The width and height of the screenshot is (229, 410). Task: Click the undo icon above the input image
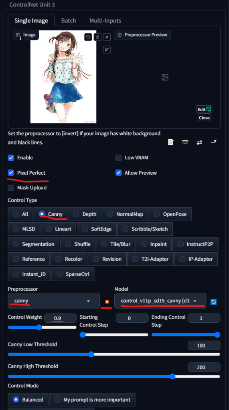tap(88, 37)
